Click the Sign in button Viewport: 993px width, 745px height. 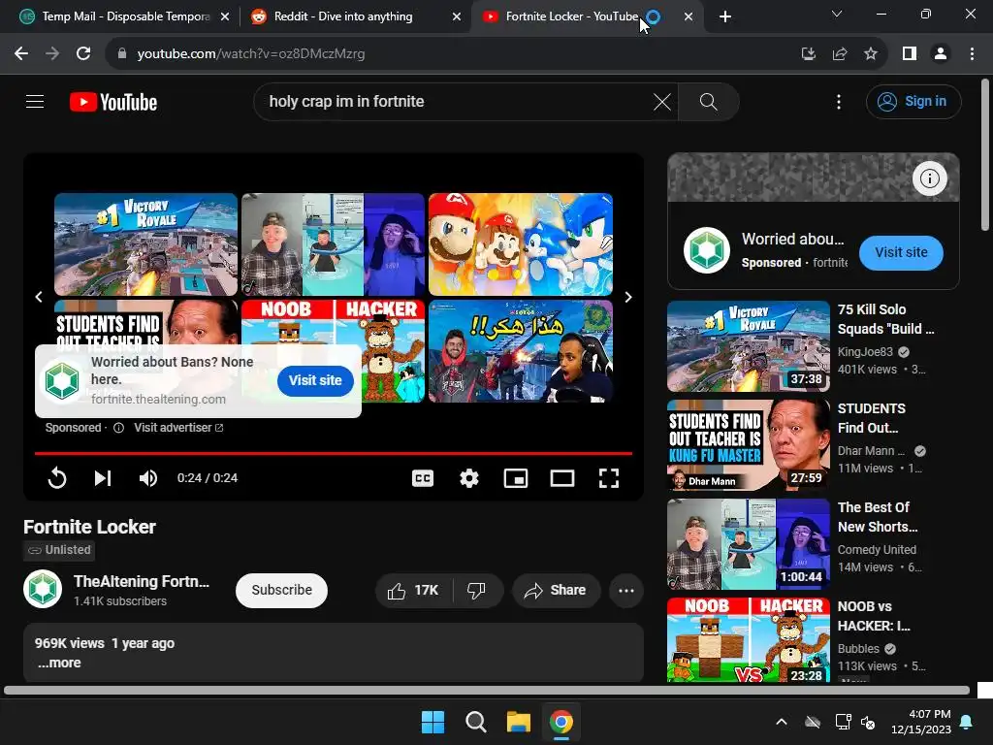click(x=913, y=101)
